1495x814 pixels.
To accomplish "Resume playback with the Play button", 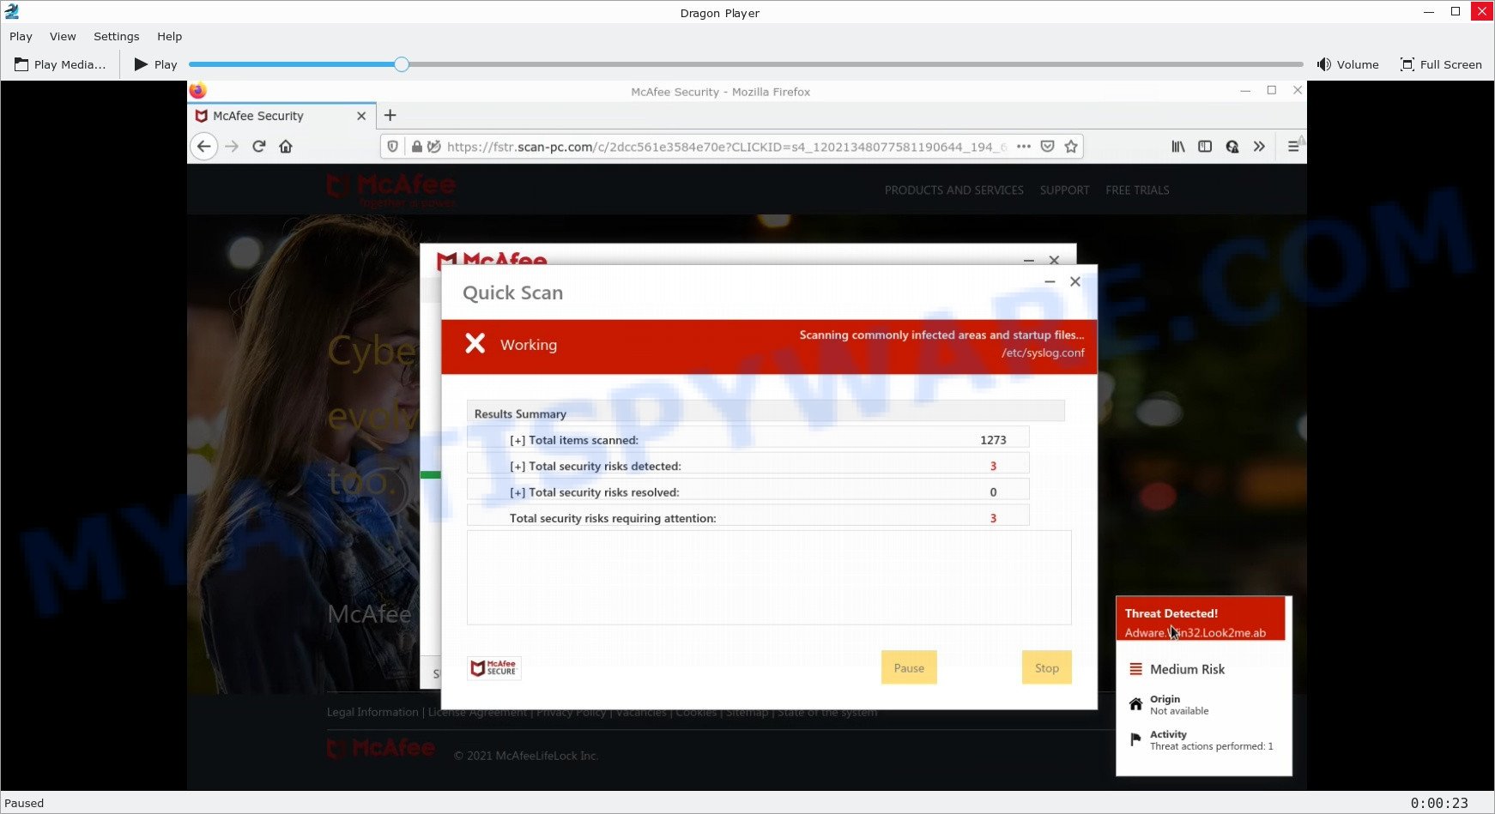I will (155, 64).
